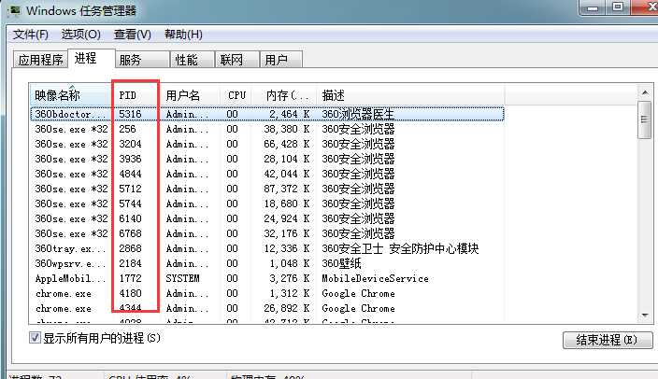The height and width of the screenshot is (379, 658).
Task: Click the 360浏览器医生 description
Action: [x=358, y=114]
